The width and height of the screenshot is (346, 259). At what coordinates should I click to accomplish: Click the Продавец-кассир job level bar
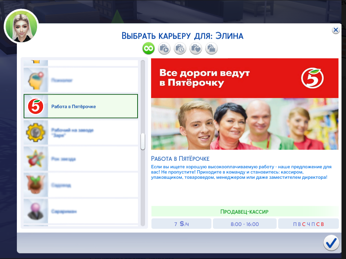(245, 211)
